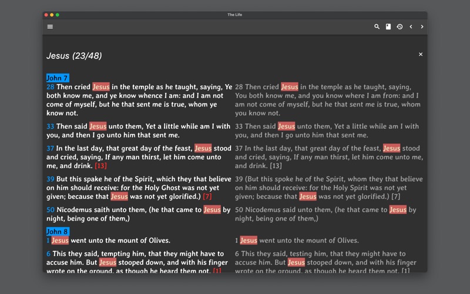Open the John 7 chapter heading

(58, 78)
